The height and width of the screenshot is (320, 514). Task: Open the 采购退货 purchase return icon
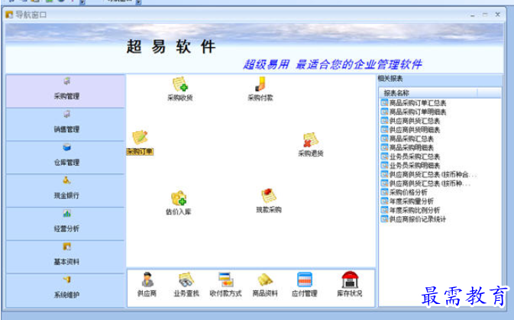point(310,144)
